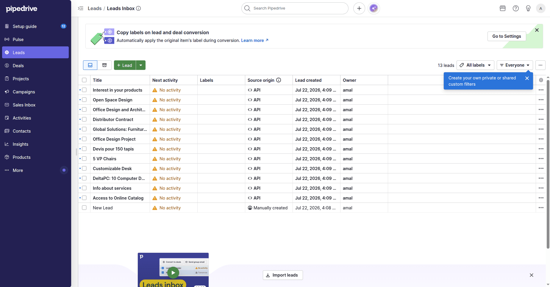The width and height of the screenshot is (550, 287).
Task: Open Setup guide in sidebar
Action: [x=35, y=26]
